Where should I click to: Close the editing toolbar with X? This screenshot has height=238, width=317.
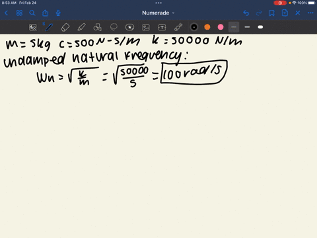pos(298,13)
